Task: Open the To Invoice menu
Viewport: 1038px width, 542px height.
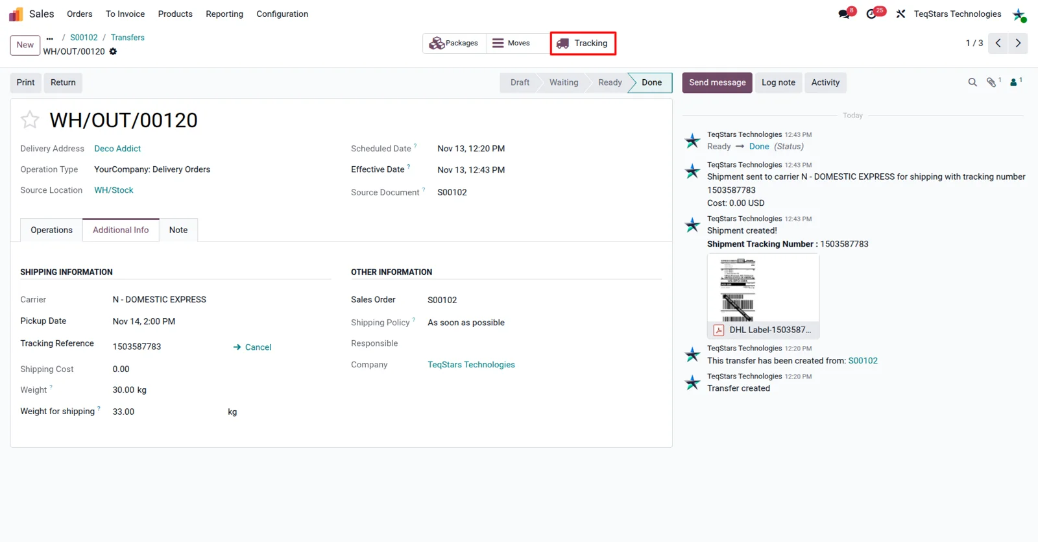Action: [125, 14]
